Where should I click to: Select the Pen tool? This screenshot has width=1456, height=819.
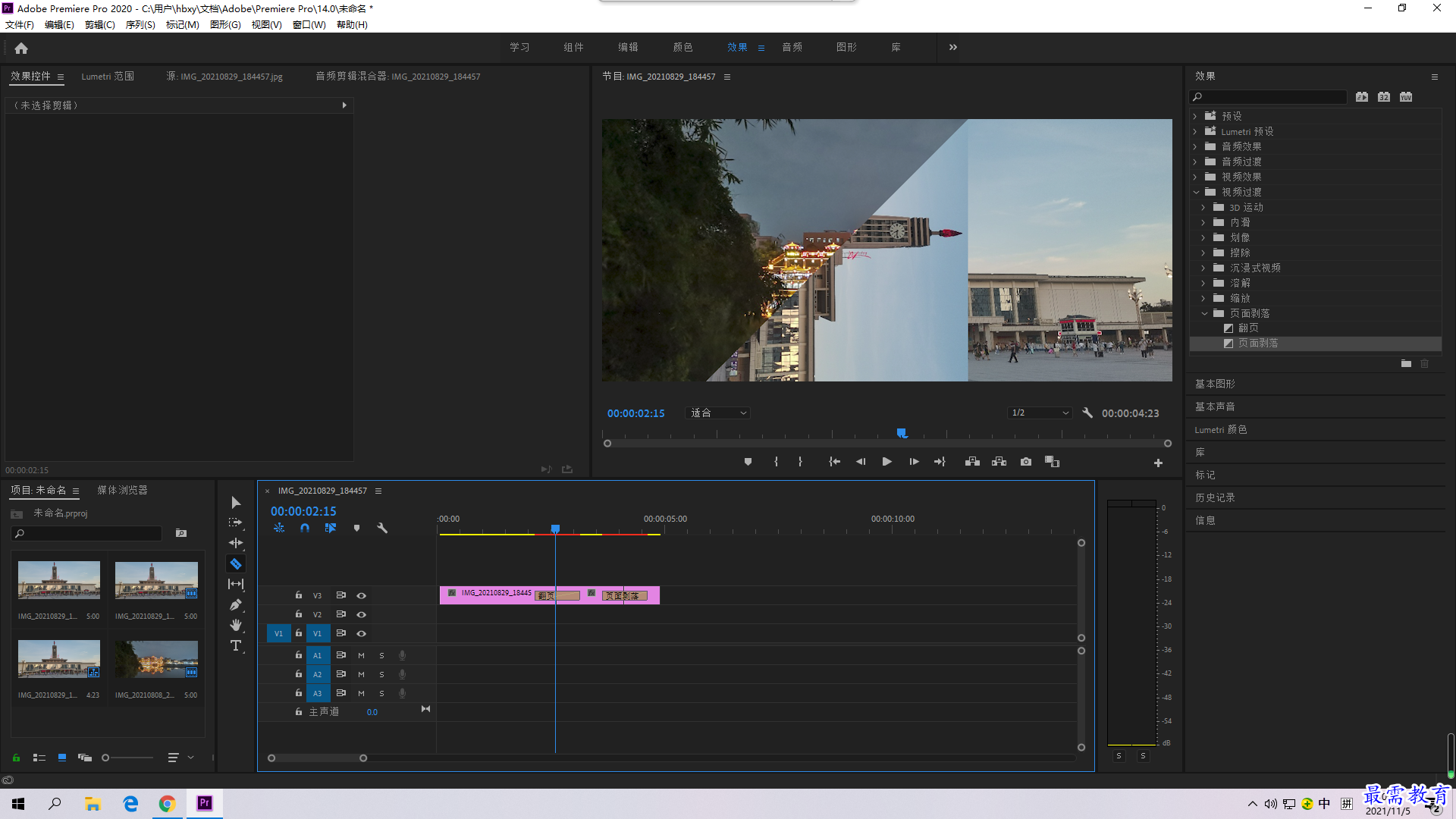(236, 604)
